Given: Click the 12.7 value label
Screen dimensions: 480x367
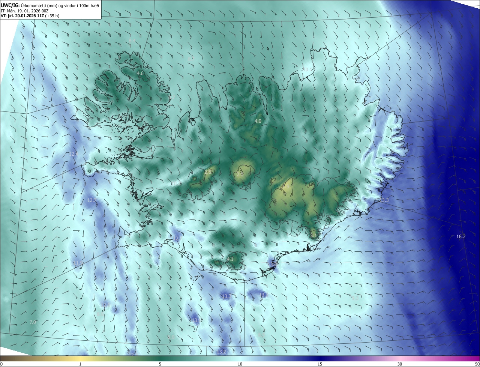Looking at the screenshot, I should coord(91,200).
